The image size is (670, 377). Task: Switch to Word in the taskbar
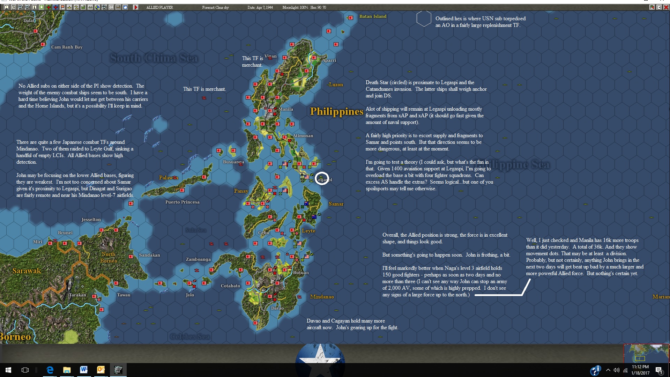click(84, 370)
